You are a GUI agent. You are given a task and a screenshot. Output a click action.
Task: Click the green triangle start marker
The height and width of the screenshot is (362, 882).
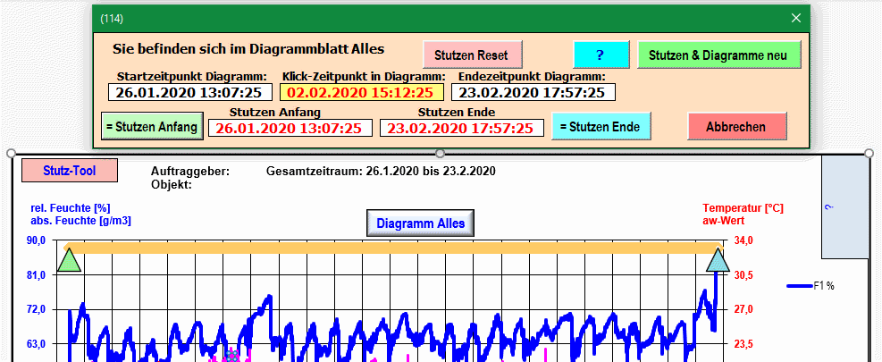pos(69,260)
